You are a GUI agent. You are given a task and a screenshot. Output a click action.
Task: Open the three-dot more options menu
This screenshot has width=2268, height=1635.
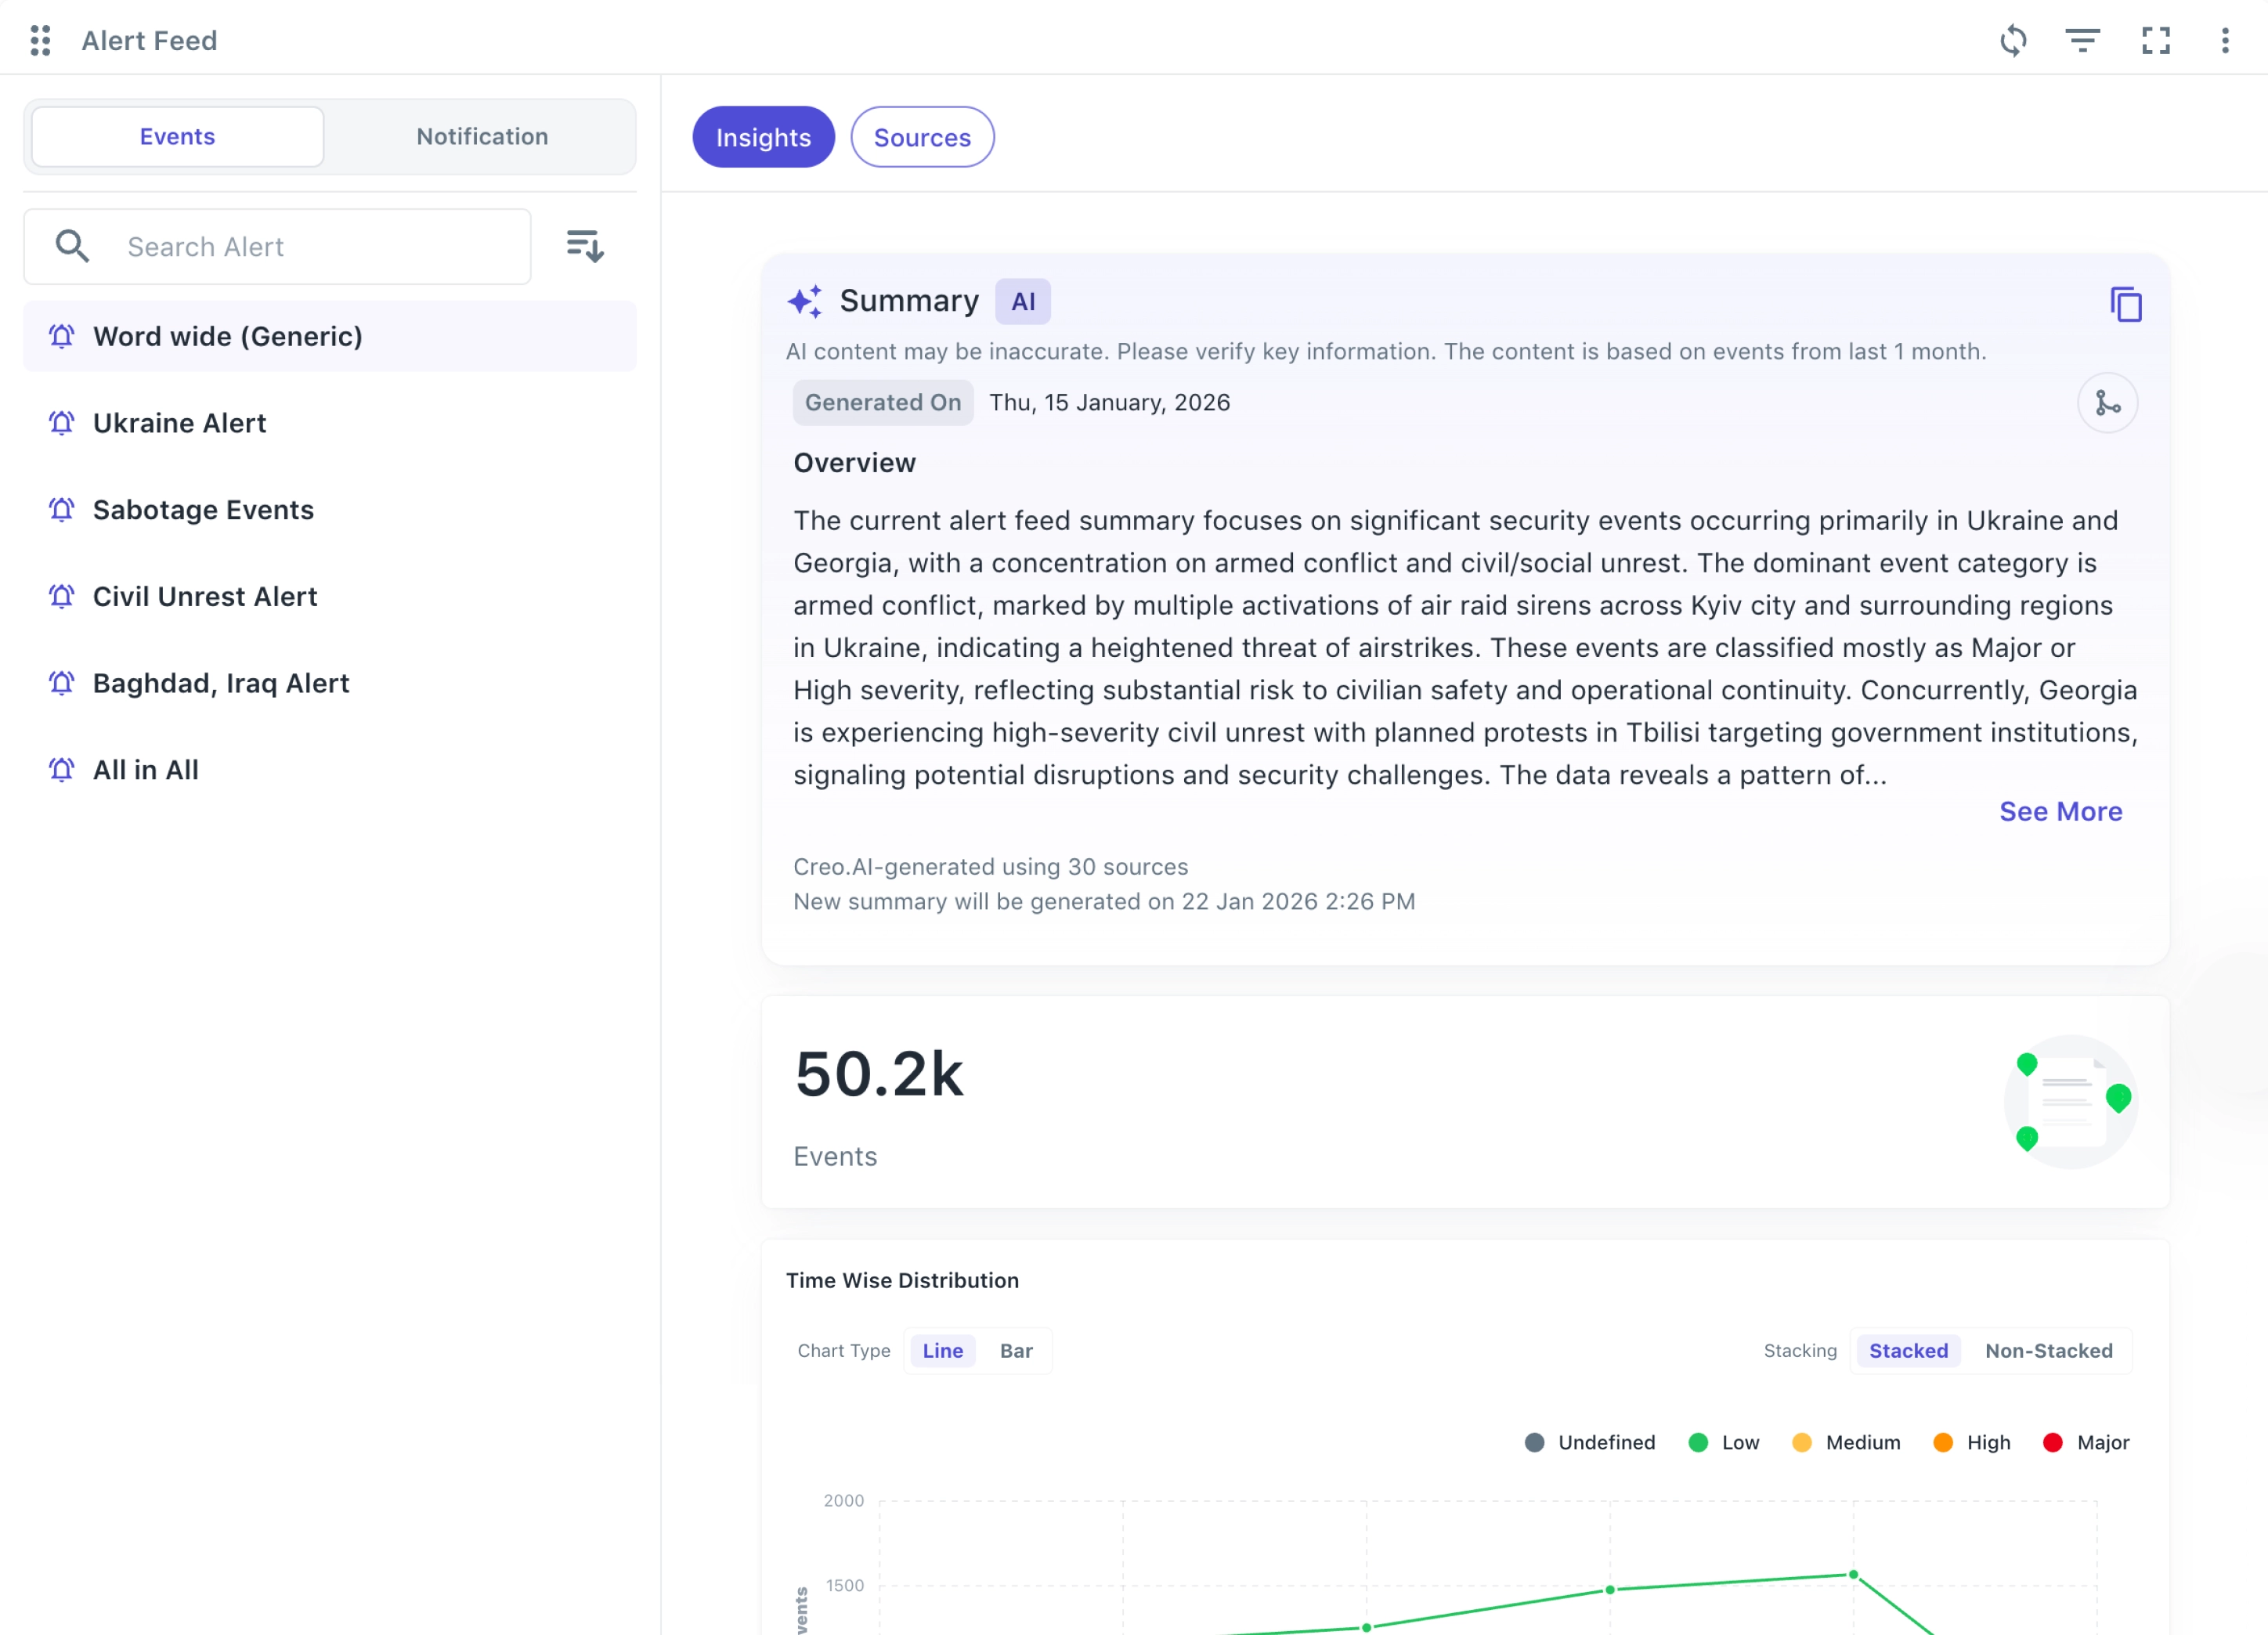coord(2224,40)
